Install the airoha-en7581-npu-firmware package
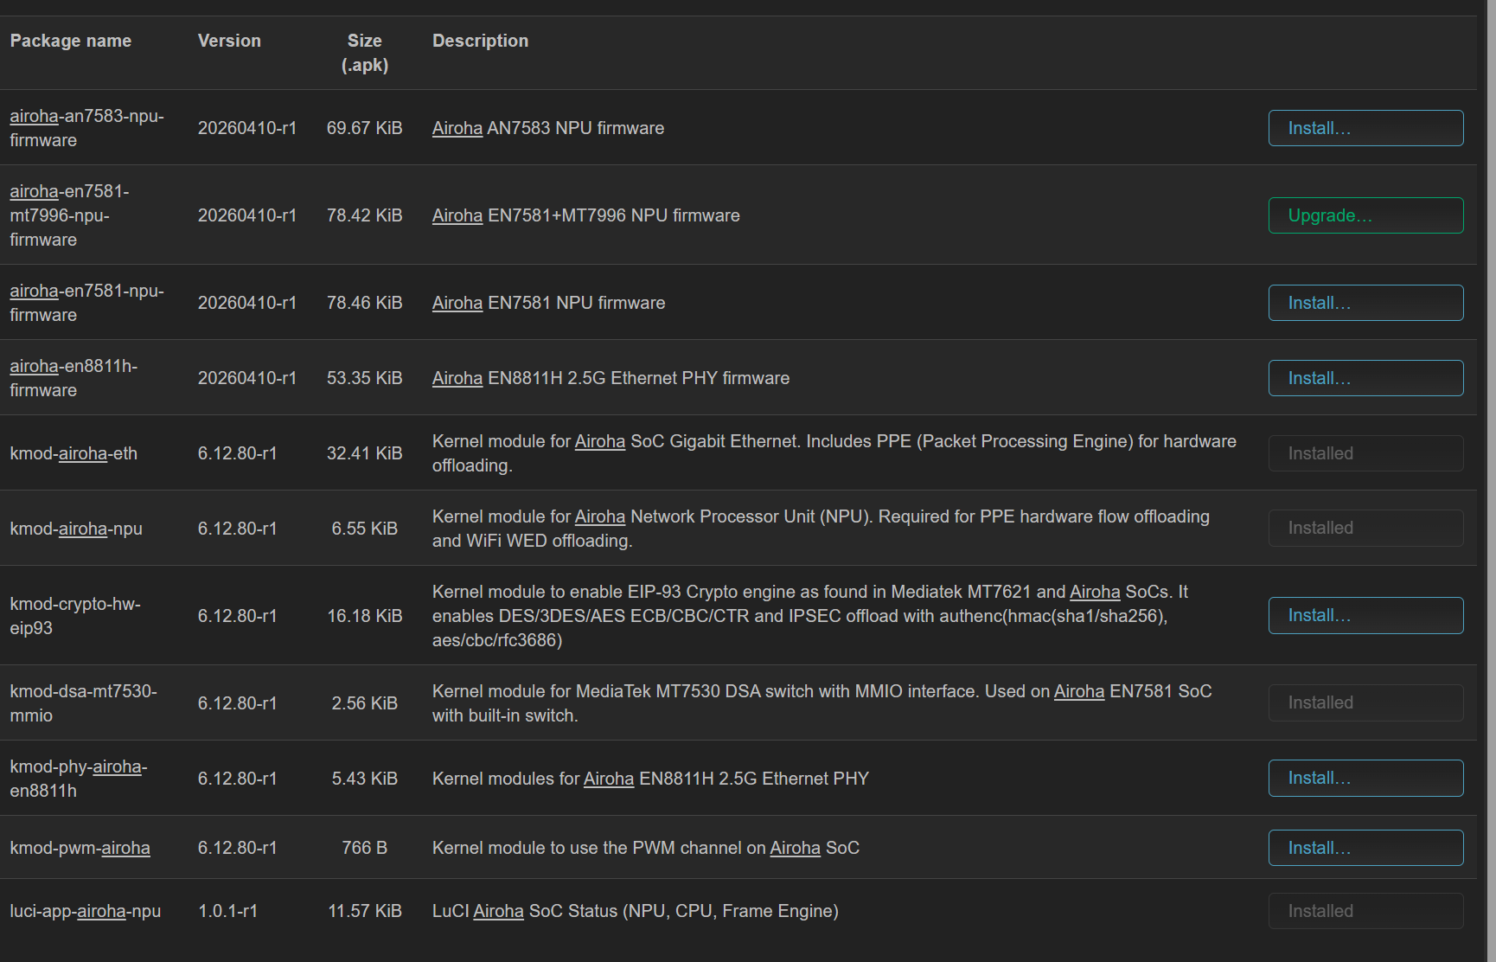Screen dimensions: 1496x962 point(1365,303)
